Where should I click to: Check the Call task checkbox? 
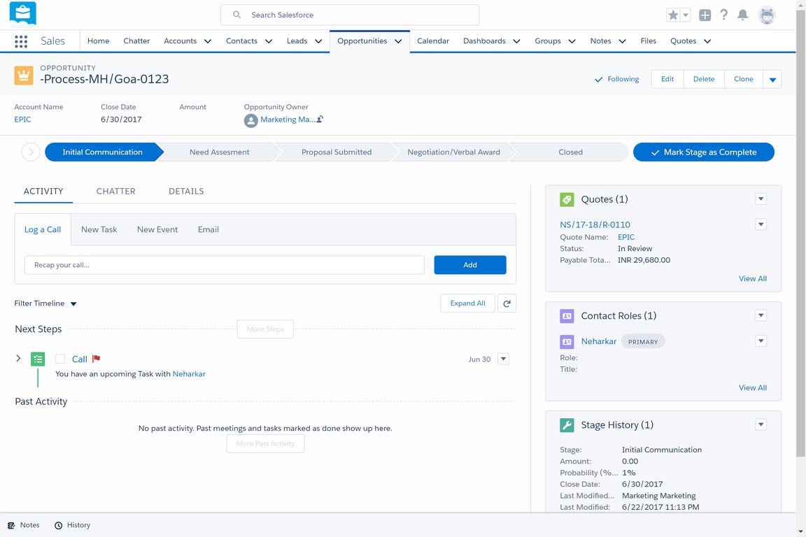pyautogui.click(x=60, y=359)
